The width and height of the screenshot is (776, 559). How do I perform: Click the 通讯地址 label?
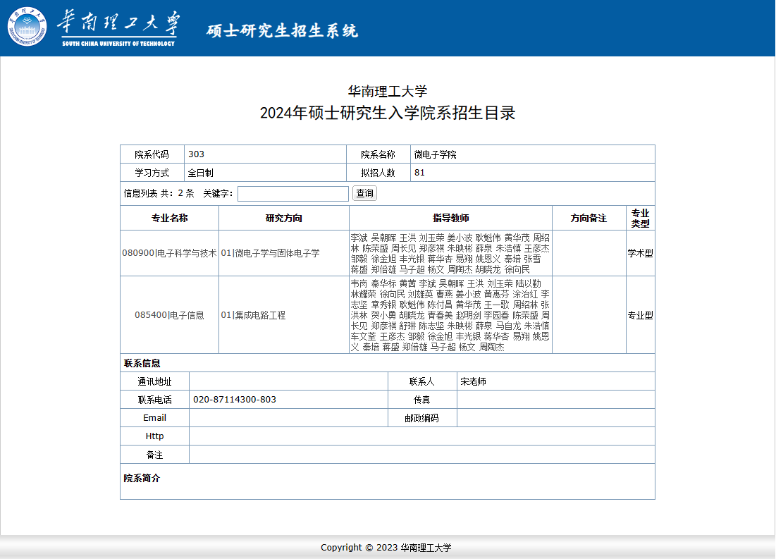(154, 381)
